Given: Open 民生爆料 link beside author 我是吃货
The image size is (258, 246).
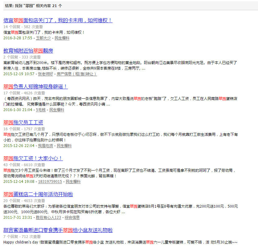Looking at the screenshot, I should 64,146.
